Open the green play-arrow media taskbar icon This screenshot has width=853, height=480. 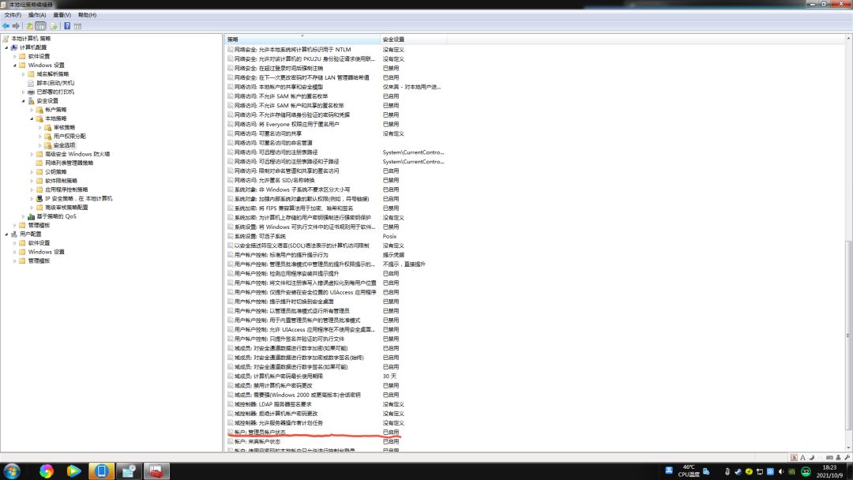[73, 471]
